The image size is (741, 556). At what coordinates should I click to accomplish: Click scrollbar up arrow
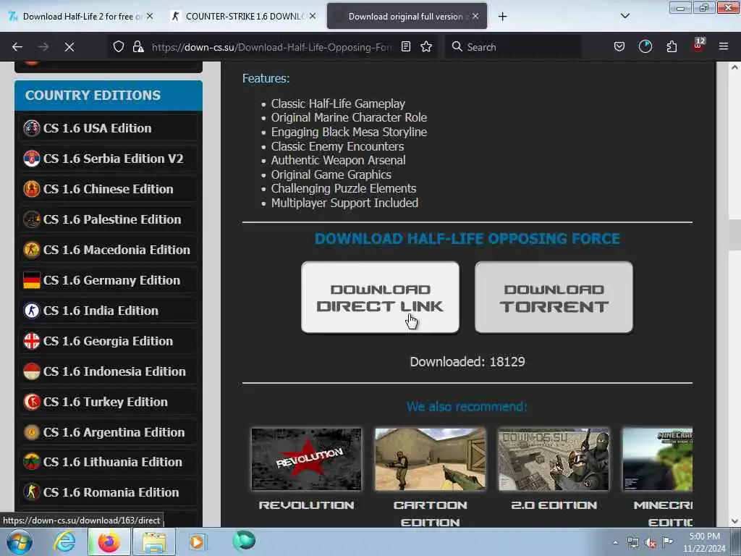click(735, 67)
